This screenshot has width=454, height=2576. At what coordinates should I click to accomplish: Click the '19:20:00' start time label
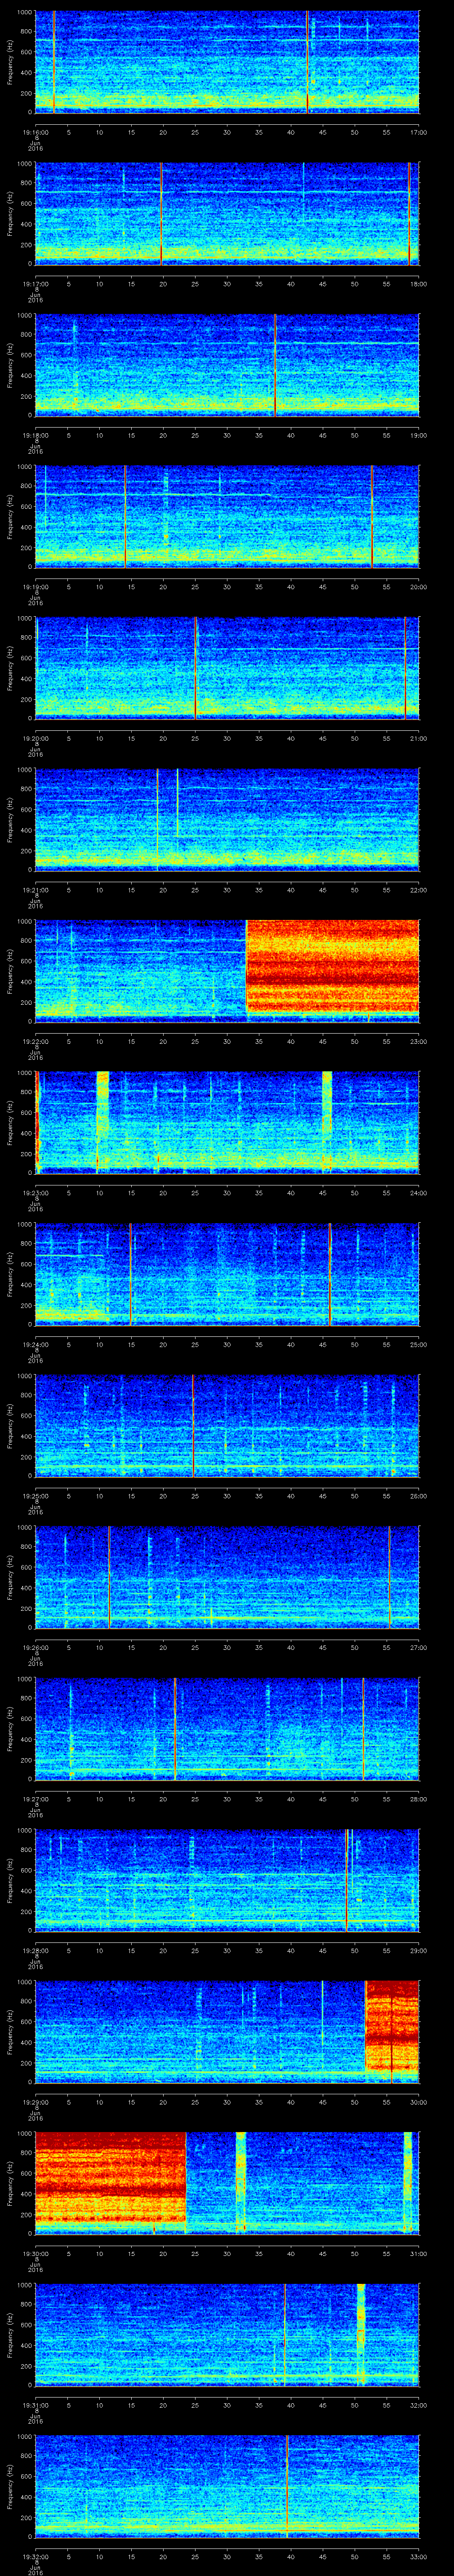tap(36, 738)
